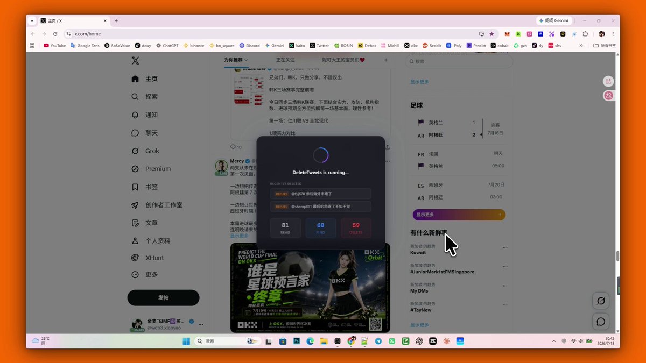This screenshot has height=363, width=646.
Task: Open 个人资料 profile in the sidebar
Action: (x=151, y=241)
